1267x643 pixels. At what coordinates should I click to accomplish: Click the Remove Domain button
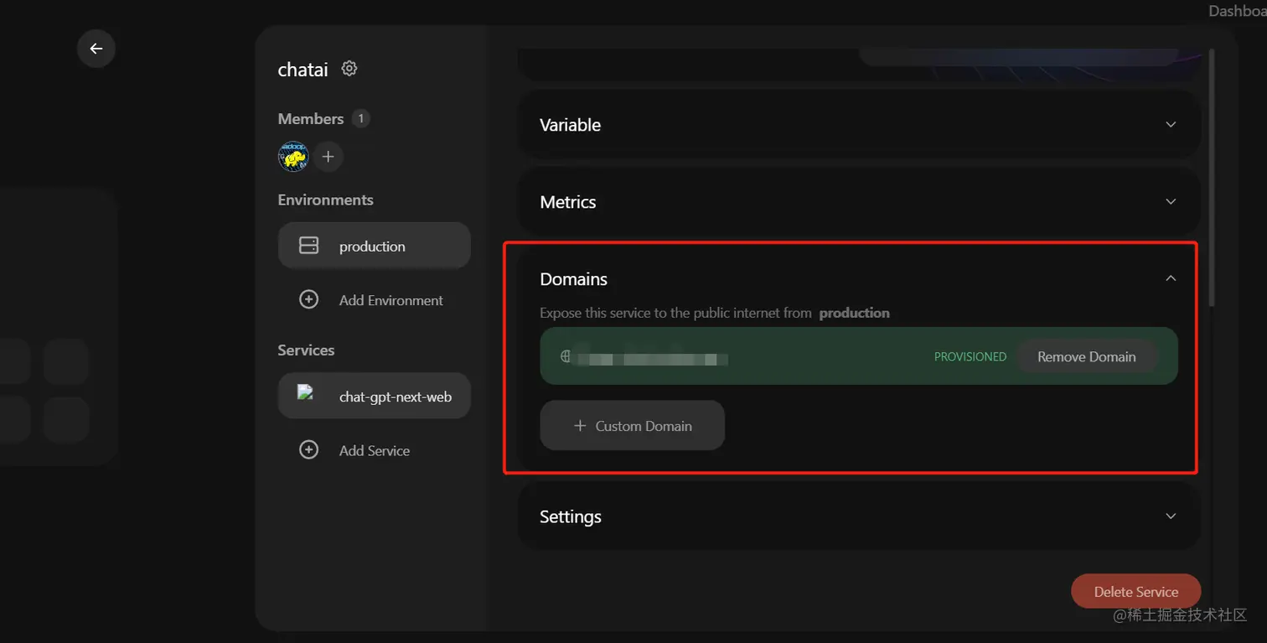(1087, 356)
